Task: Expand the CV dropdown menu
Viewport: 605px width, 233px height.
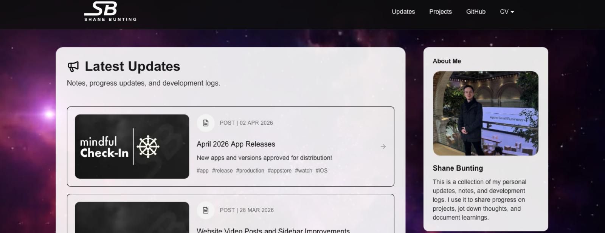Action: (507, 12)
